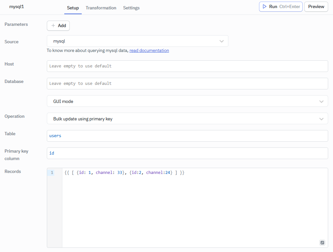Click the GUI mode chevron icon

coord(321,101)
